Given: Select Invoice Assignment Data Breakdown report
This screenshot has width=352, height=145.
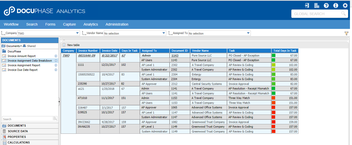Looking at the screenshot, I should coord(30,61).
